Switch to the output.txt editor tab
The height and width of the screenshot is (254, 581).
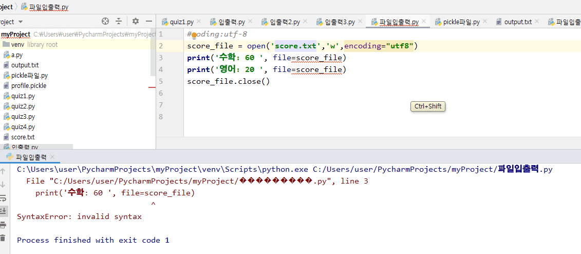click(x=518, y=22)
